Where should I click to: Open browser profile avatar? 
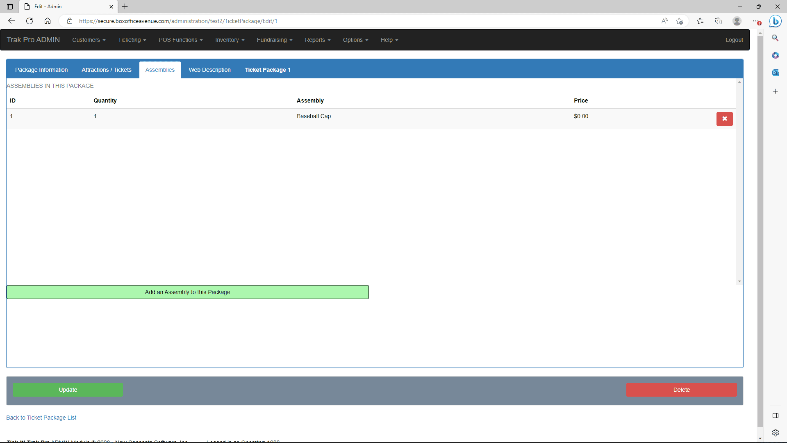point(737,21)
